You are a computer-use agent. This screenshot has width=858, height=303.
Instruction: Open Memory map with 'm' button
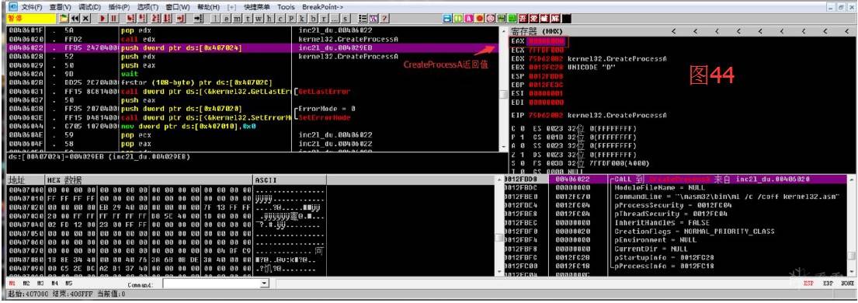237,18
